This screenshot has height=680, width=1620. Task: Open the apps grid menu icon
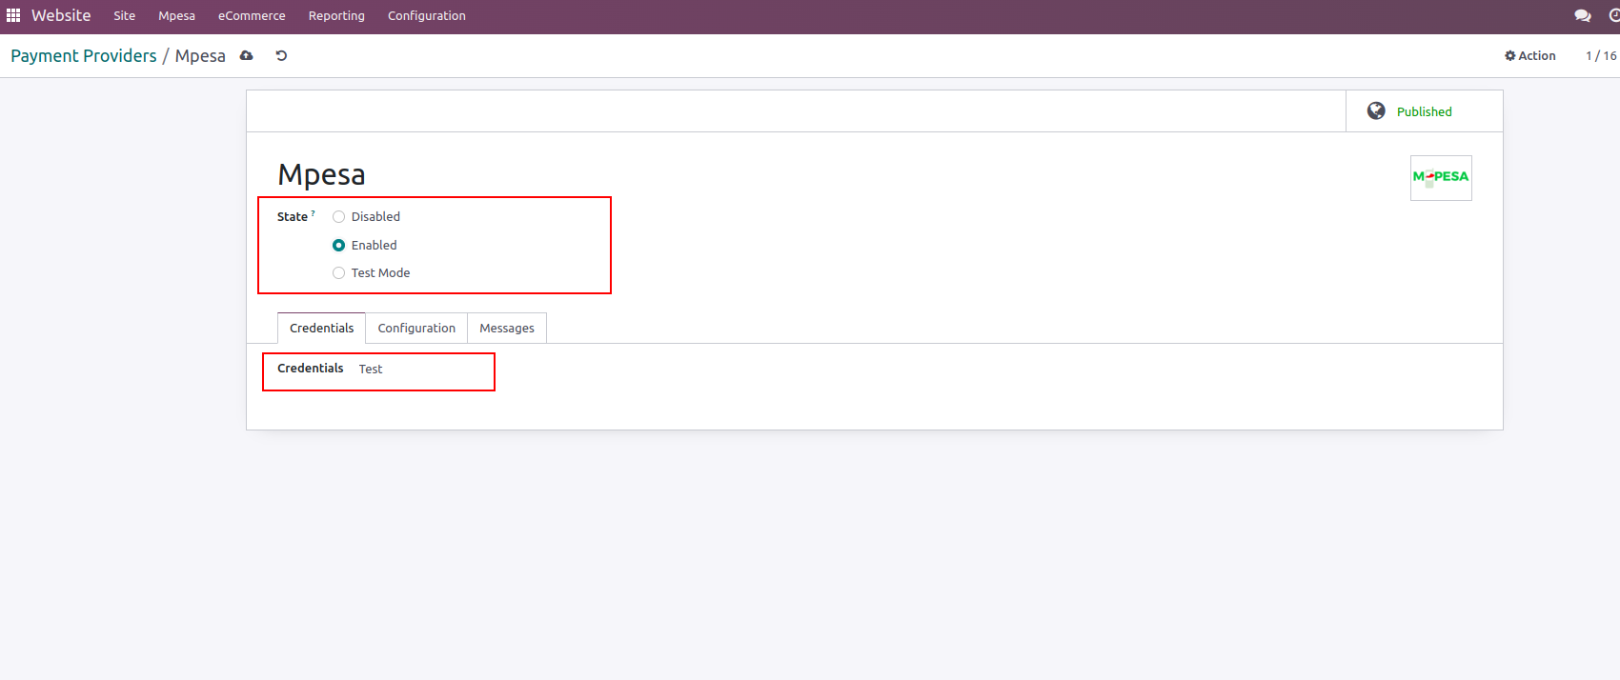13,15
